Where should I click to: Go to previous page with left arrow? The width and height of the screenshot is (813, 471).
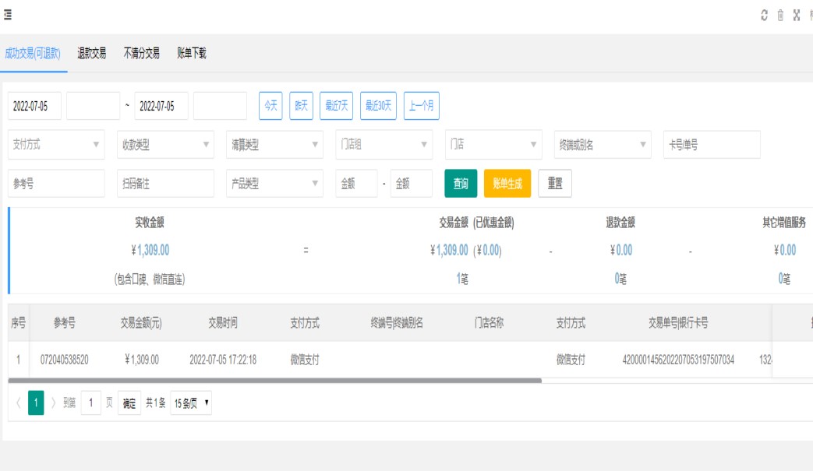pyautogui.click(x=19, y=403)
